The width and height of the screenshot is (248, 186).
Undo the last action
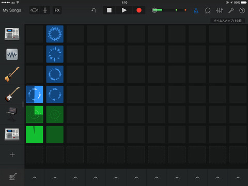[x=94, y=10]
